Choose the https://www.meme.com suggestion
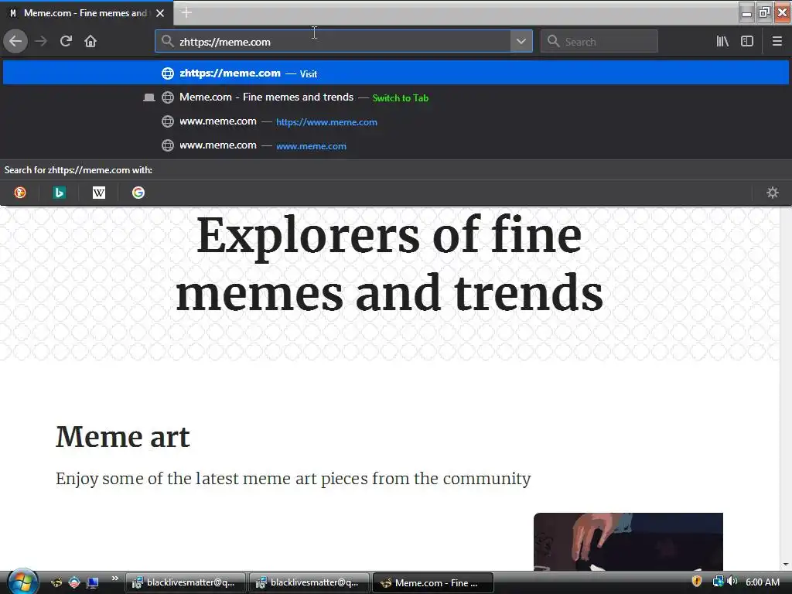The image size is (792, 594). 396,121
